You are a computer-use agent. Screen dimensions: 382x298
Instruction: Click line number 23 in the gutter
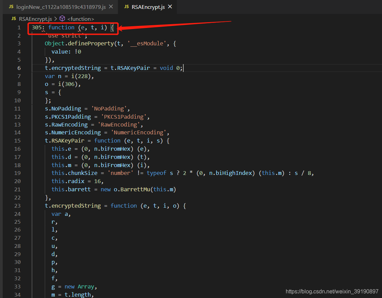click(x=17, y=206)
